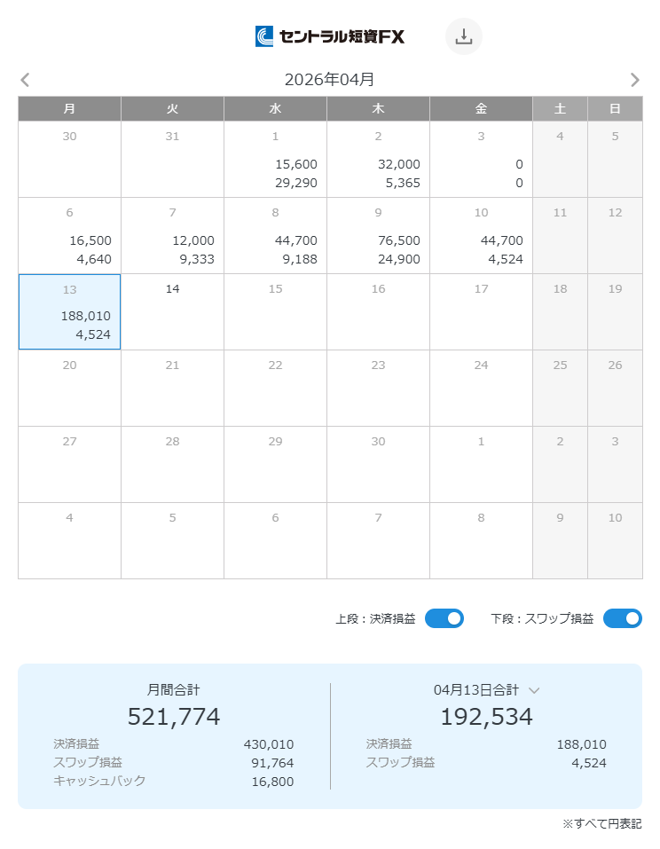Click April 10 cell with 44,700
The width and height of the screenshot is (660, 849).
[482, 236]
